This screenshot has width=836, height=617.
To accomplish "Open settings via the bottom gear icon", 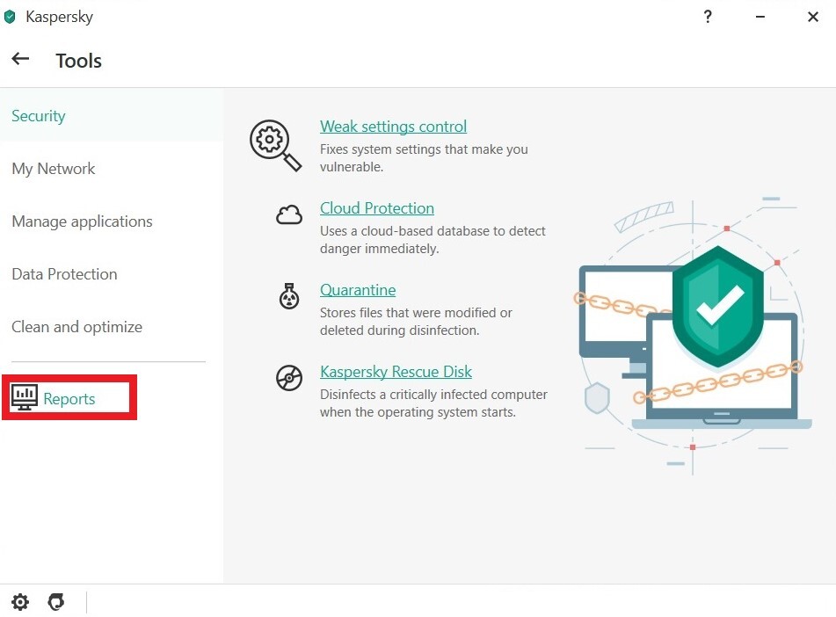I will click(20, 602).
